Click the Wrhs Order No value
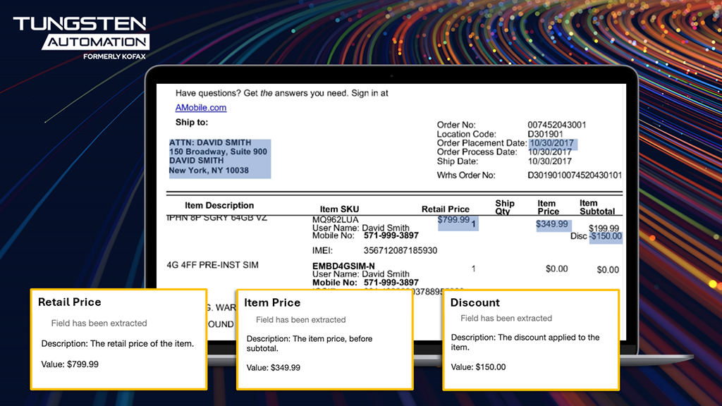Image resolution: width=722 pixels, height=406 pixels. click(575, 175)
